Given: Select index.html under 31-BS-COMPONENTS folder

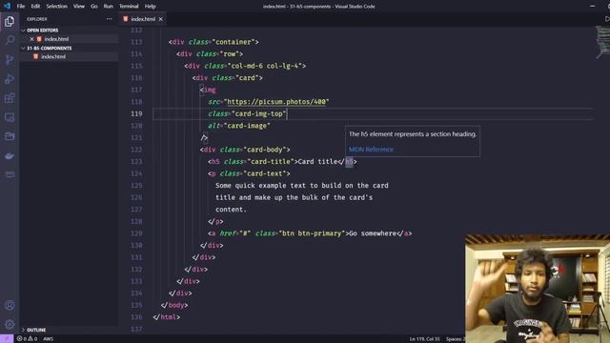Looking at the screenshot, I should [x=53, y=57].
